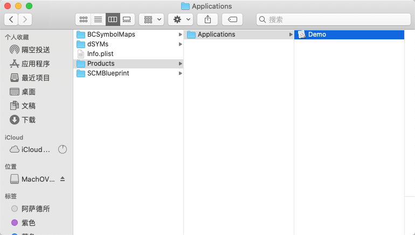Viewport: 415px width, 235px height.
Task: Click the 标签 section header
Action: [x=11, y=196]
